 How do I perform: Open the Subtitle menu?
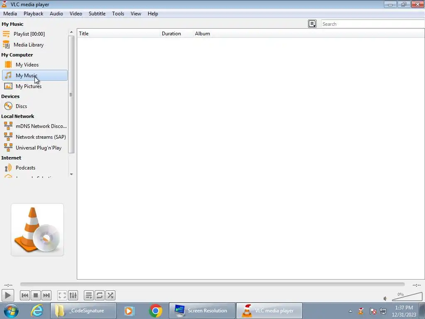point(97,14)
